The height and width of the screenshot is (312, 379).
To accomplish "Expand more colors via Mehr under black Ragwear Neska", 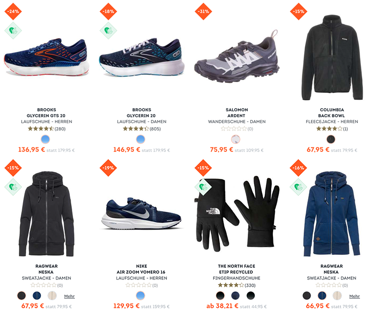I will click(x=69, y=296).
